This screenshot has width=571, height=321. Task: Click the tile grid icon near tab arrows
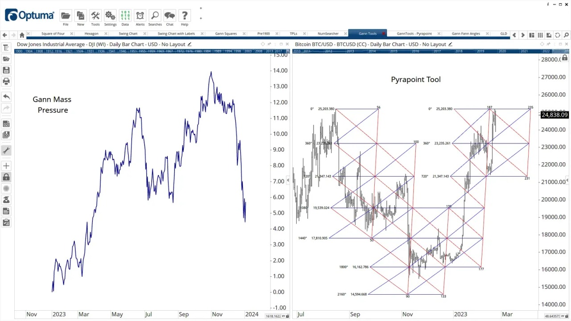(540, 35)
